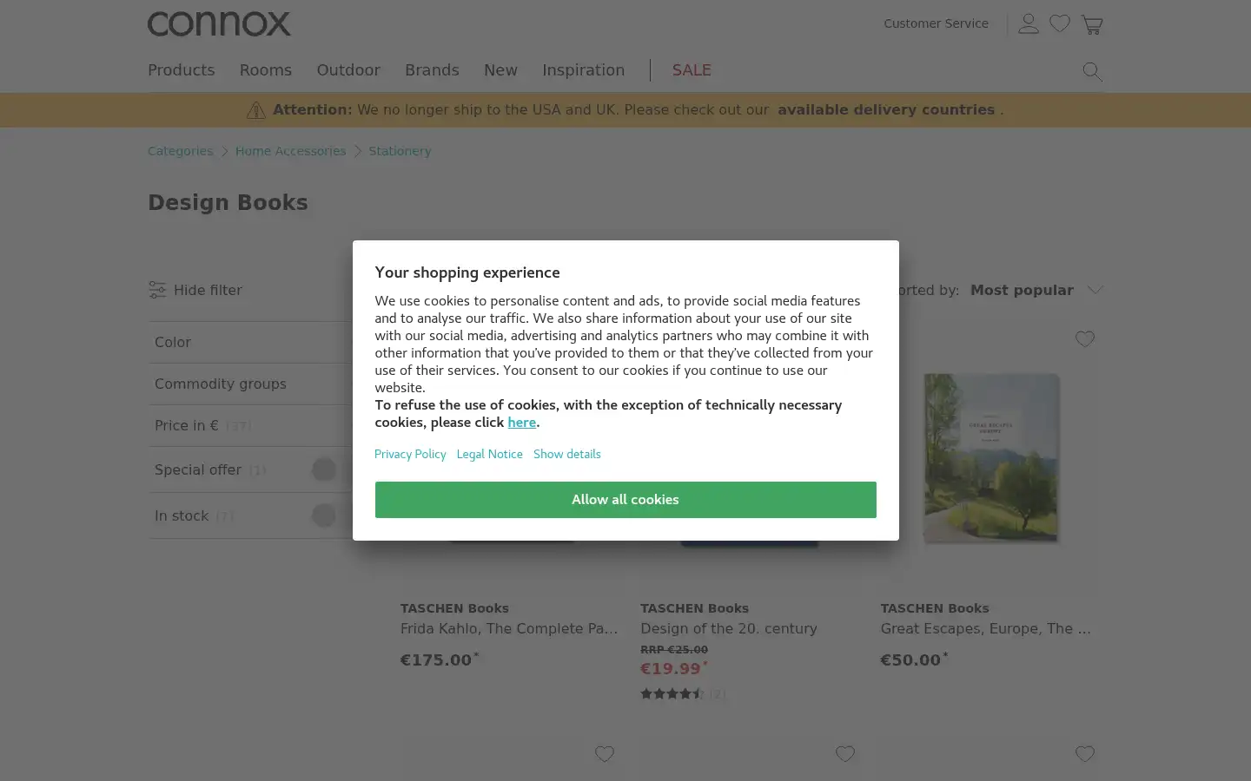This screenshot has width=1251, height=781.
Task: Click the €175.00 price
Action: (x=436, y=660)
